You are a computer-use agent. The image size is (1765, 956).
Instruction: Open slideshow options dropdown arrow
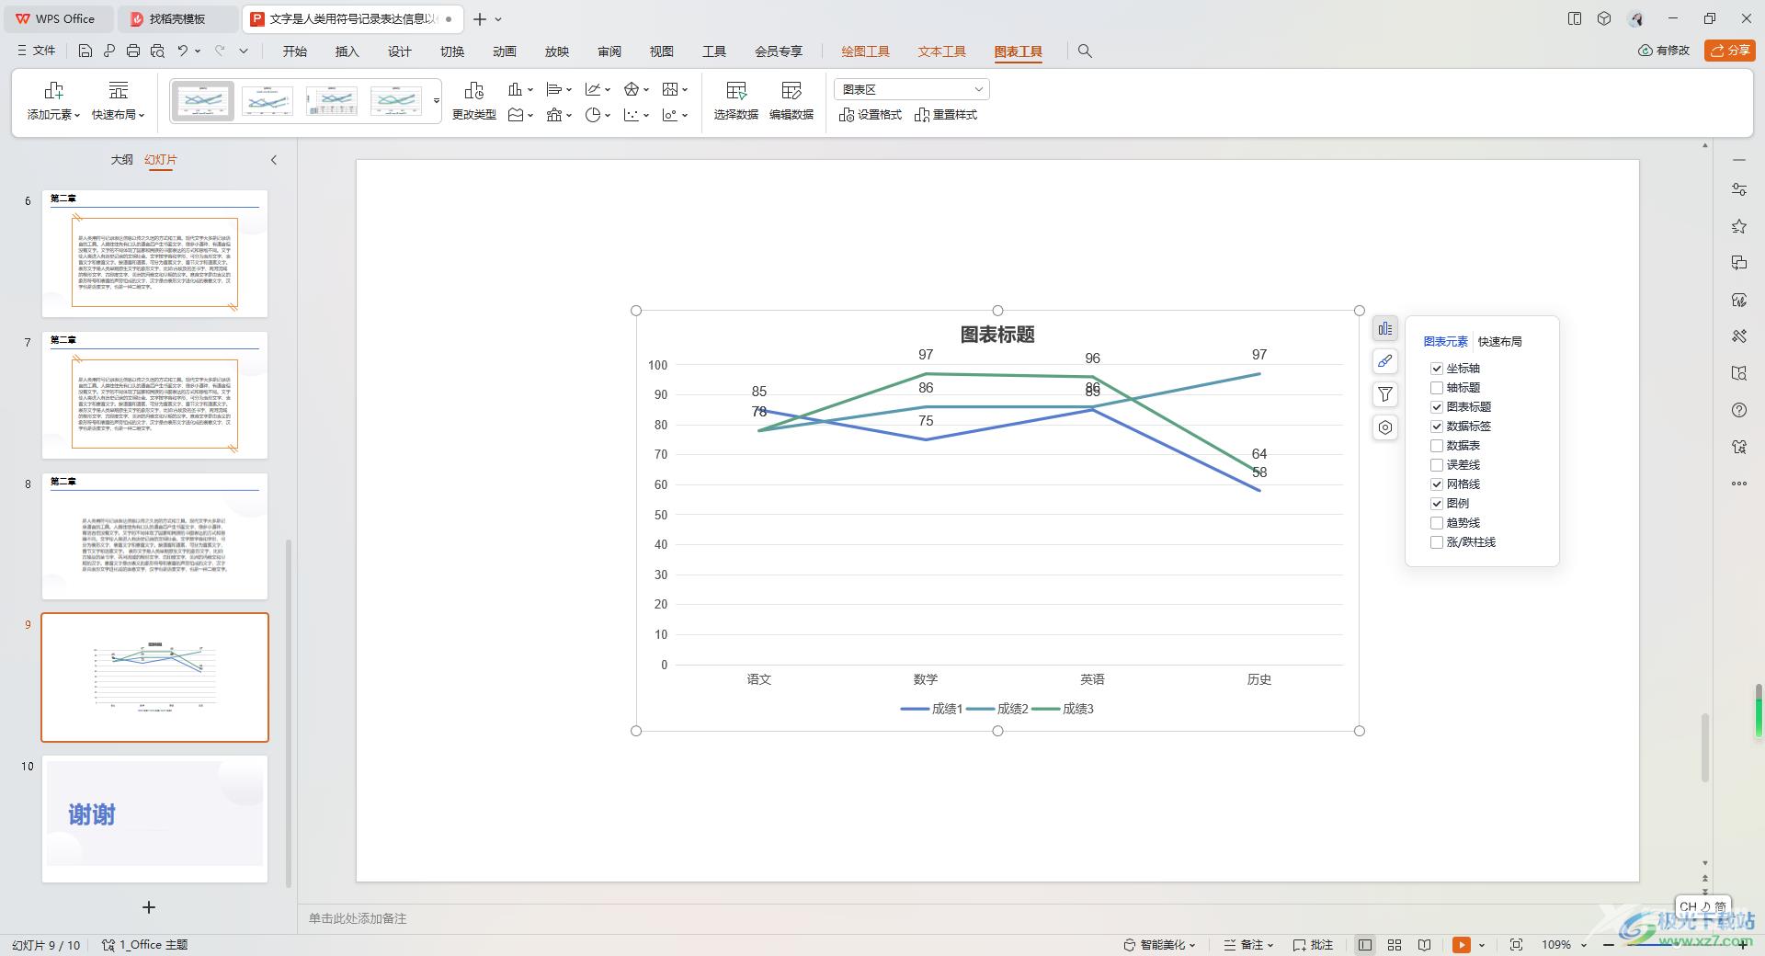pos(1482,944)
